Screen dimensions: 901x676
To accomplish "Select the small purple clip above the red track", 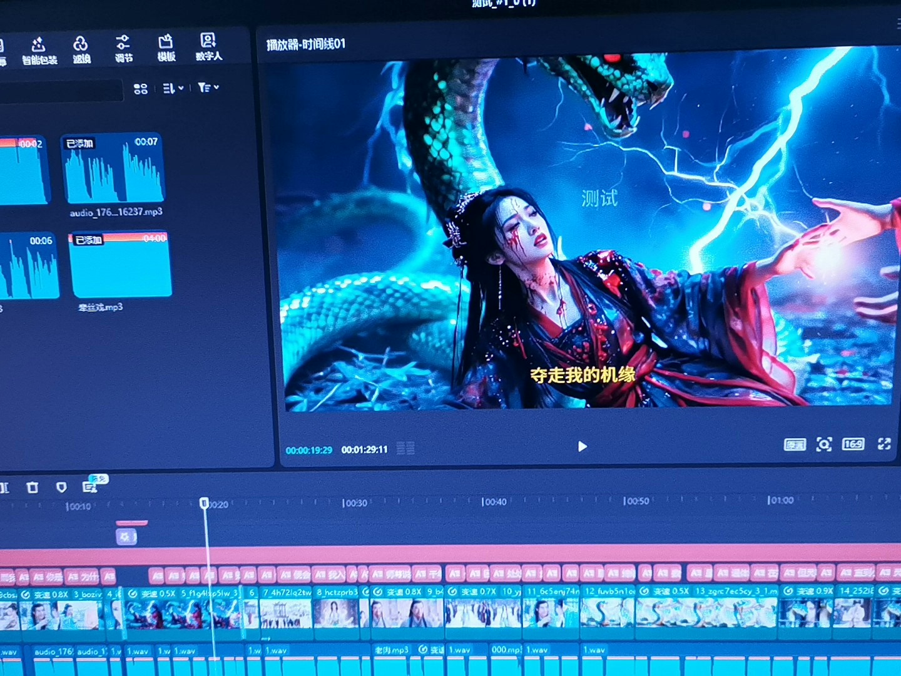I will pyautogui.click(x=126, y=536).
